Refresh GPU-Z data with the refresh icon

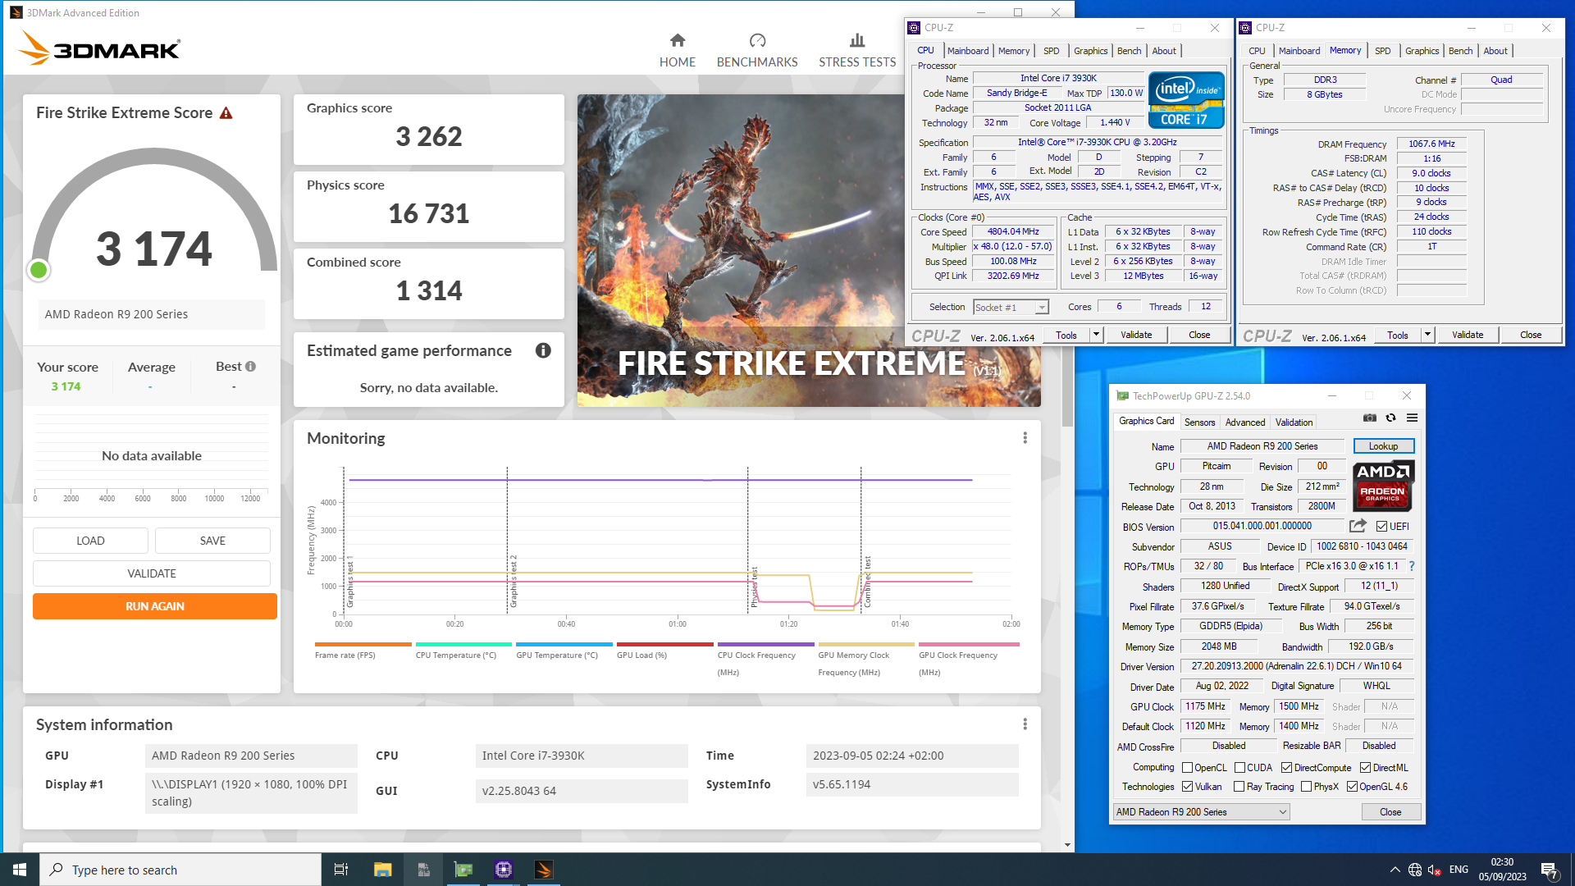1390,418
